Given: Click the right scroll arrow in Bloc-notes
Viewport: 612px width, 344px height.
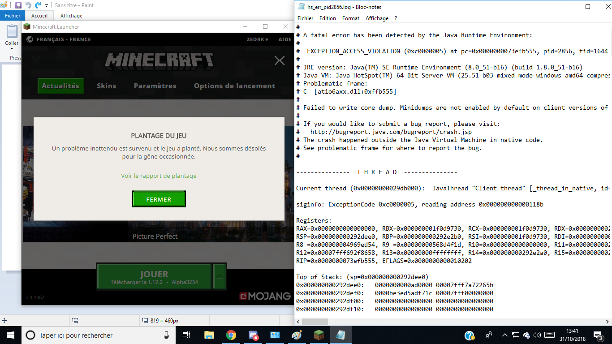Looking at the screenshot, I should click(x=608, y=322).
